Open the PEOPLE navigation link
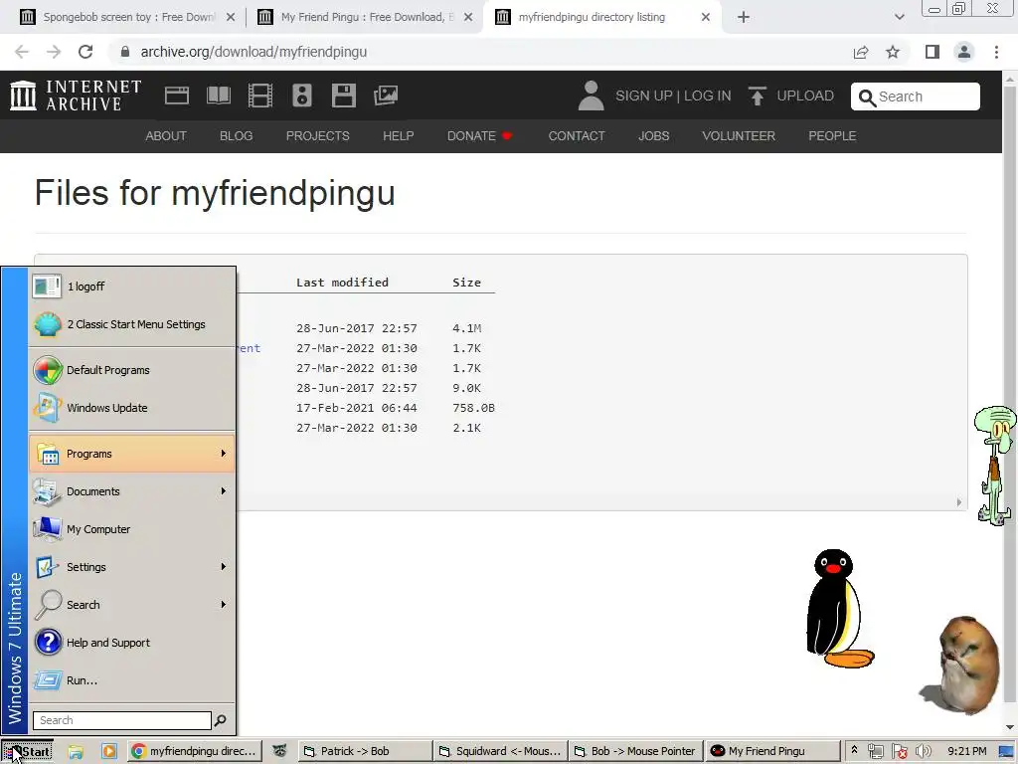The image size is (1018, 764). tap(832, 135)
